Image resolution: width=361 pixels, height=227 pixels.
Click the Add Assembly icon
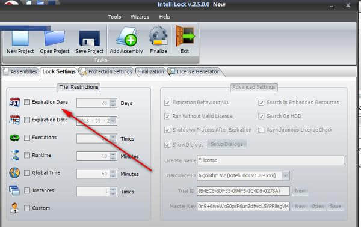(x=126, y=37)
